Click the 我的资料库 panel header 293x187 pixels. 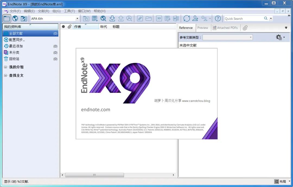point(30,27)
